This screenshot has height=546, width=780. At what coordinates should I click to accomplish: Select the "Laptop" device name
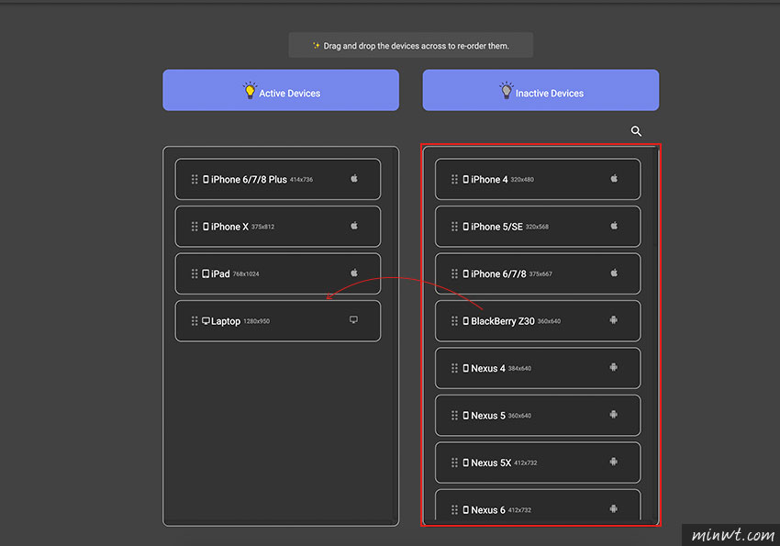click(226, 321)
